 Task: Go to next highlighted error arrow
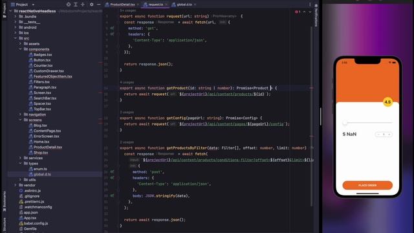point(310,12)
